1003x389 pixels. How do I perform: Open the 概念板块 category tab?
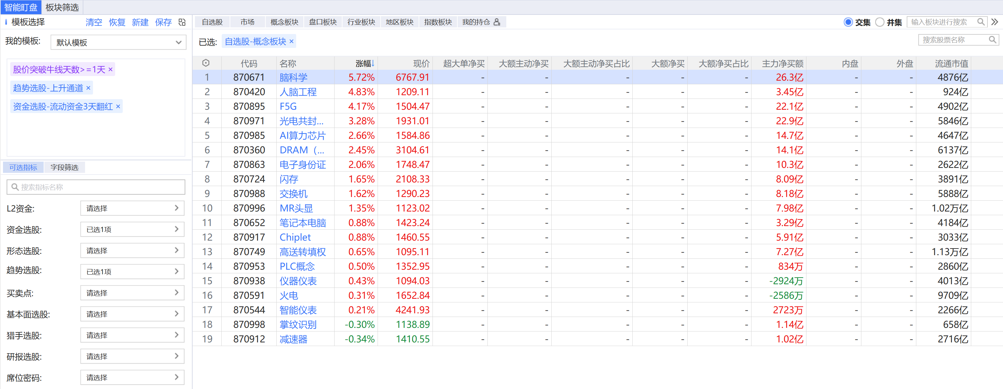pos(284,22)
